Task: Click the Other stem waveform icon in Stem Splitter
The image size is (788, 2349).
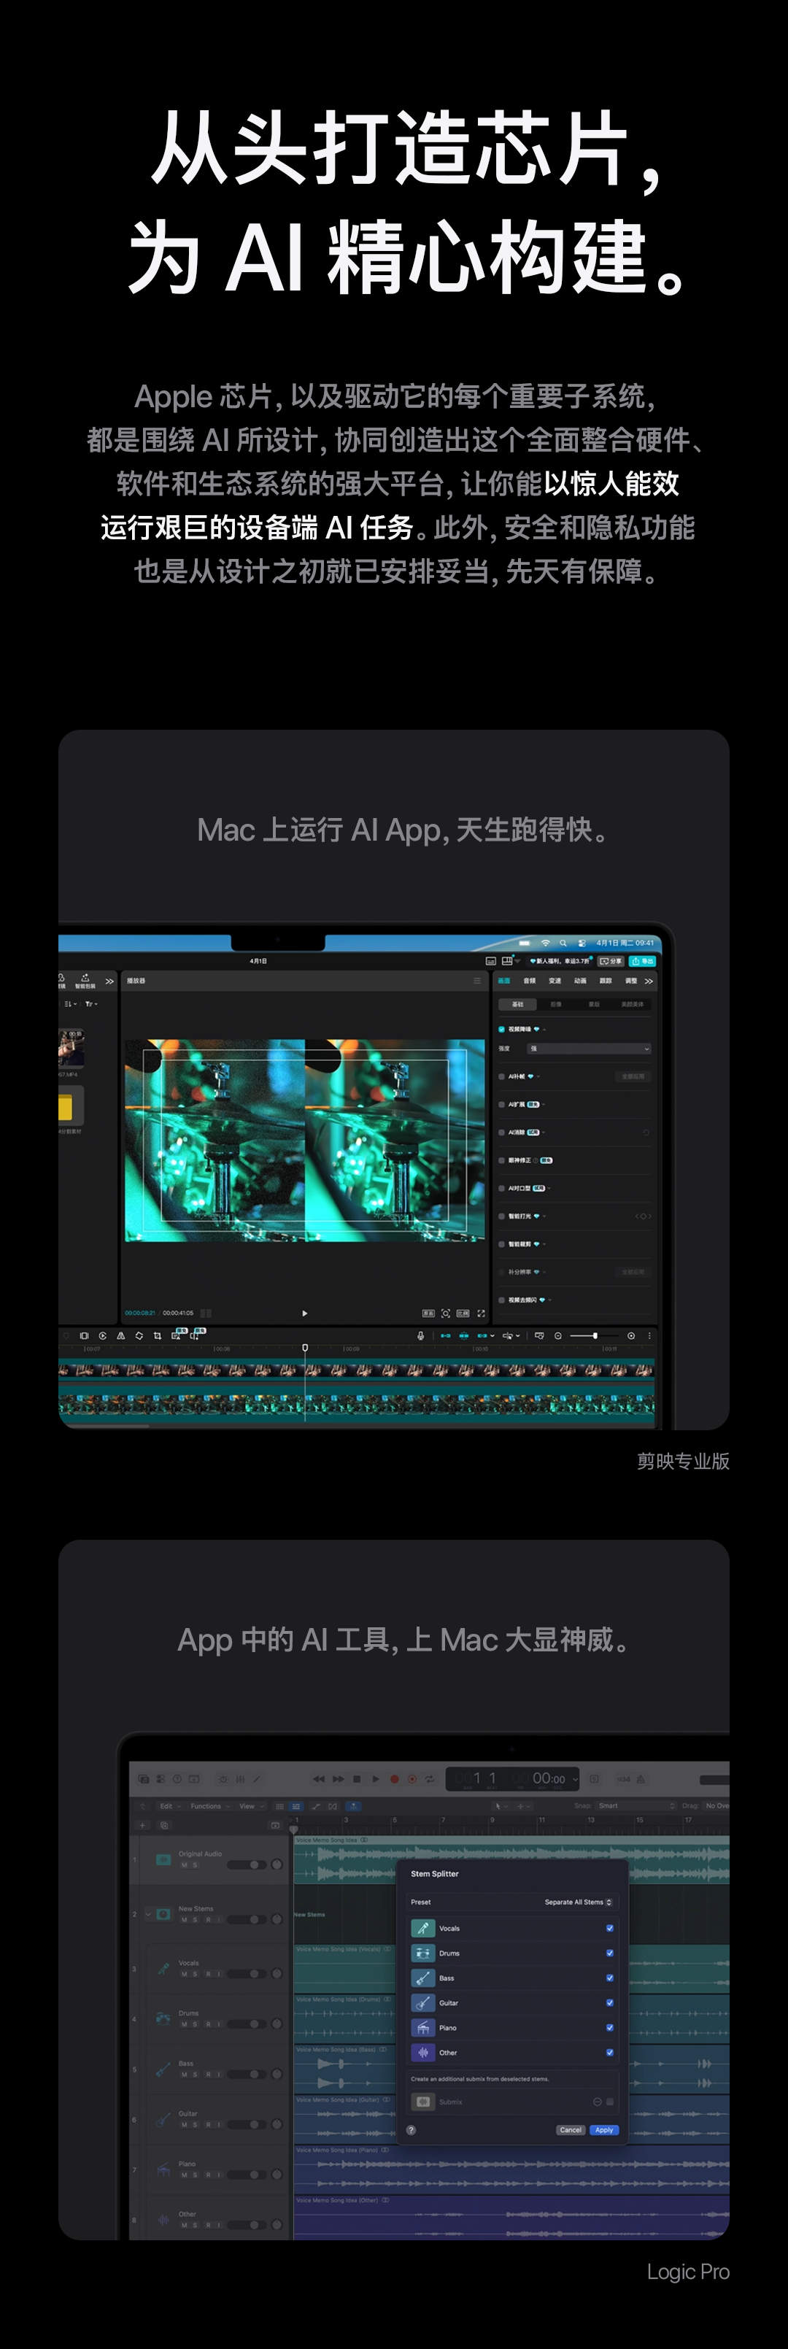Action: pos(422,2052)
